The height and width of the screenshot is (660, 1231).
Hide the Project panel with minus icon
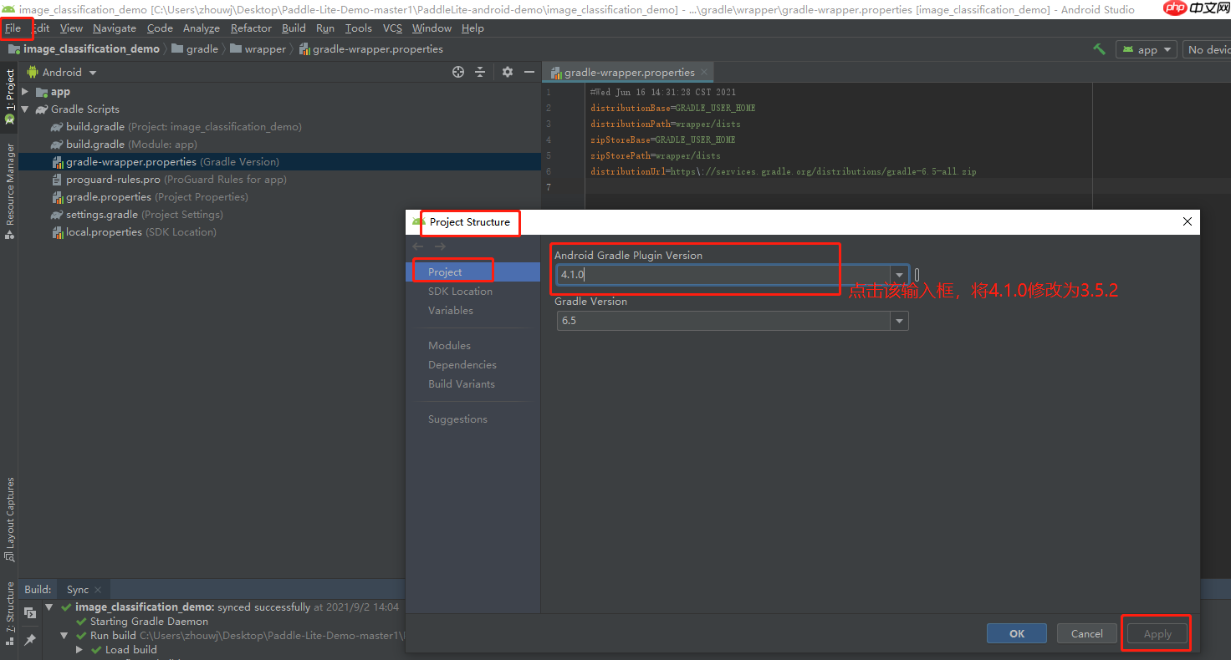pos(529,73)
